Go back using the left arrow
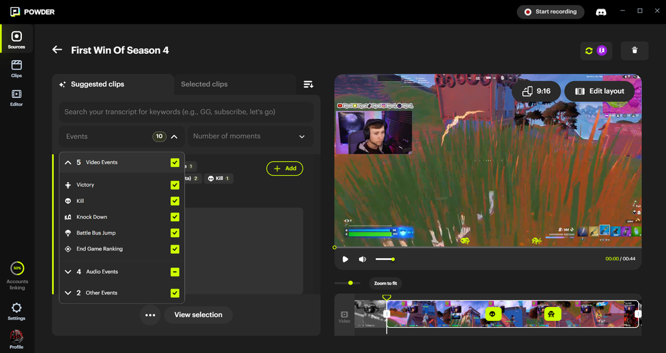The height and width of the screenshot is (353, 666). click(x=57, y=50)
